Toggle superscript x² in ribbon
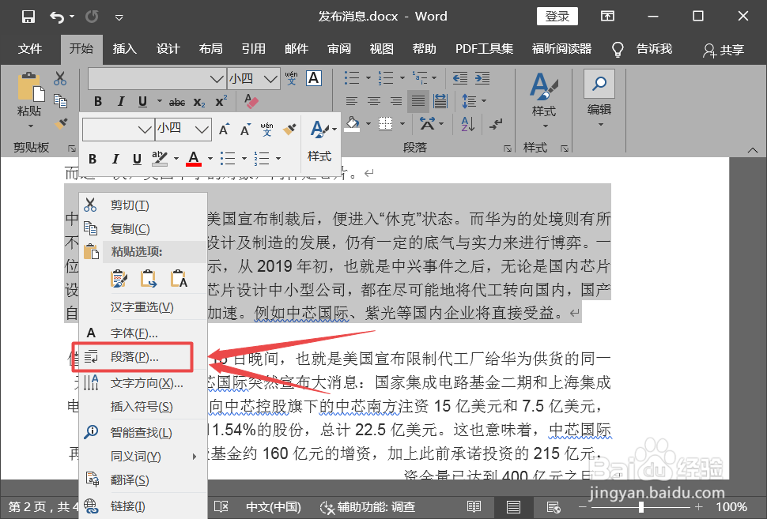This screenshot has width=767, height=519. coord(221,101)
